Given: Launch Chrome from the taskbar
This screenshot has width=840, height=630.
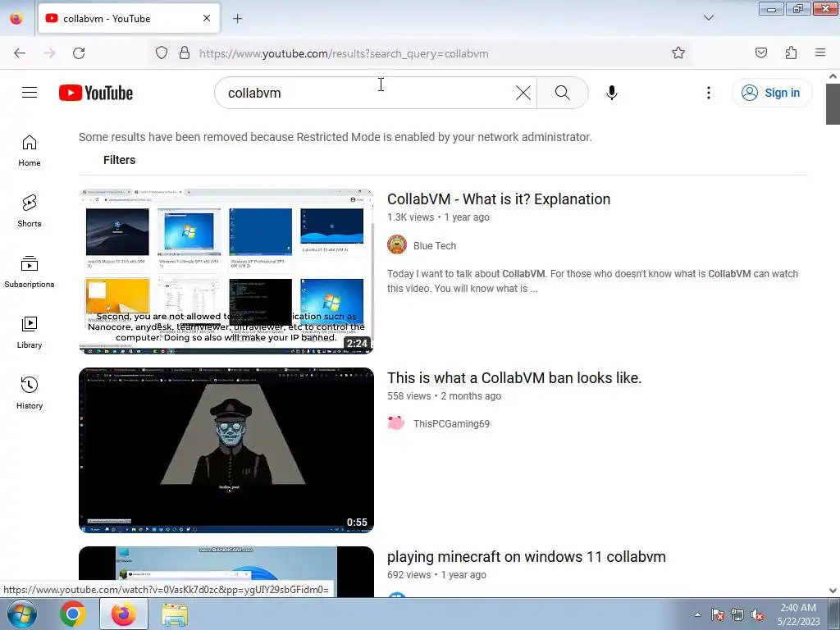Looking at the screenshot, I should 73,614.
